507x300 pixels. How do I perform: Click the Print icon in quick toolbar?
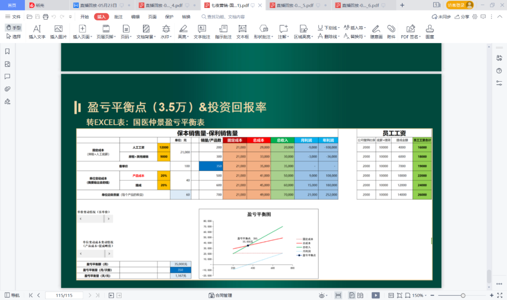(x=46, y=16)
